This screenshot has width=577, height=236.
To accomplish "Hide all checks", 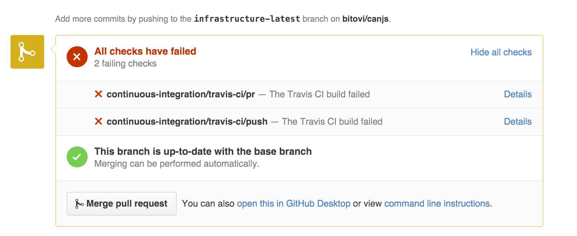I will (501, 52).
